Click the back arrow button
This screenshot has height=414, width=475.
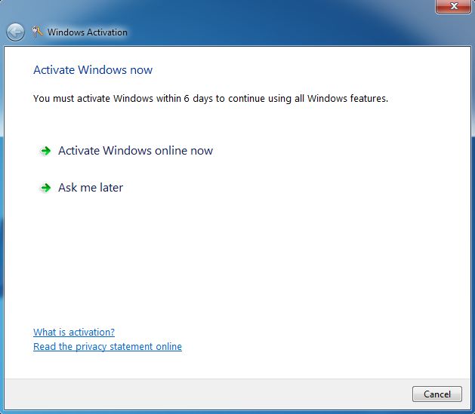click(x=15, y=32)
